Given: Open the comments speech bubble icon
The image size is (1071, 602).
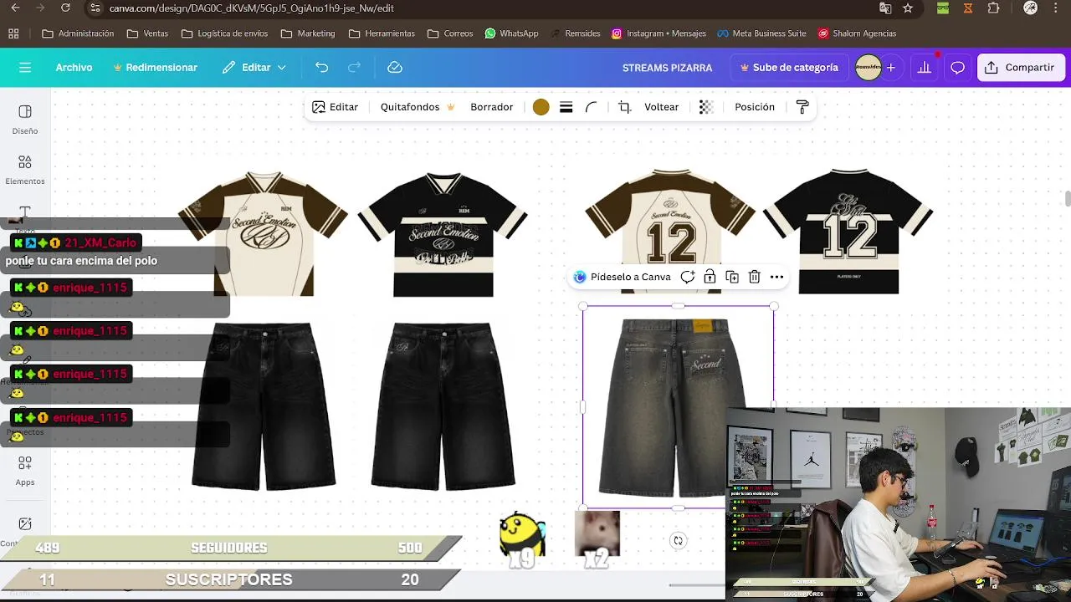Looking at the screenshot, I should pos(957,68).
